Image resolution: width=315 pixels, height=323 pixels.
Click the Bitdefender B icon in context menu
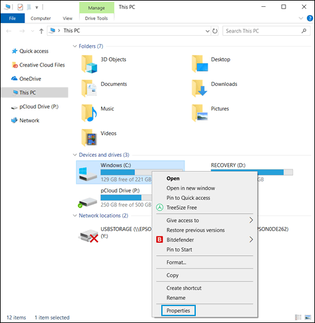159,240
